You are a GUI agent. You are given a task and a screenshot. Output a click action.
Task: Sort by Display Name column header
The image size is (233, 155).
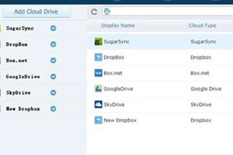coord(118,25)
